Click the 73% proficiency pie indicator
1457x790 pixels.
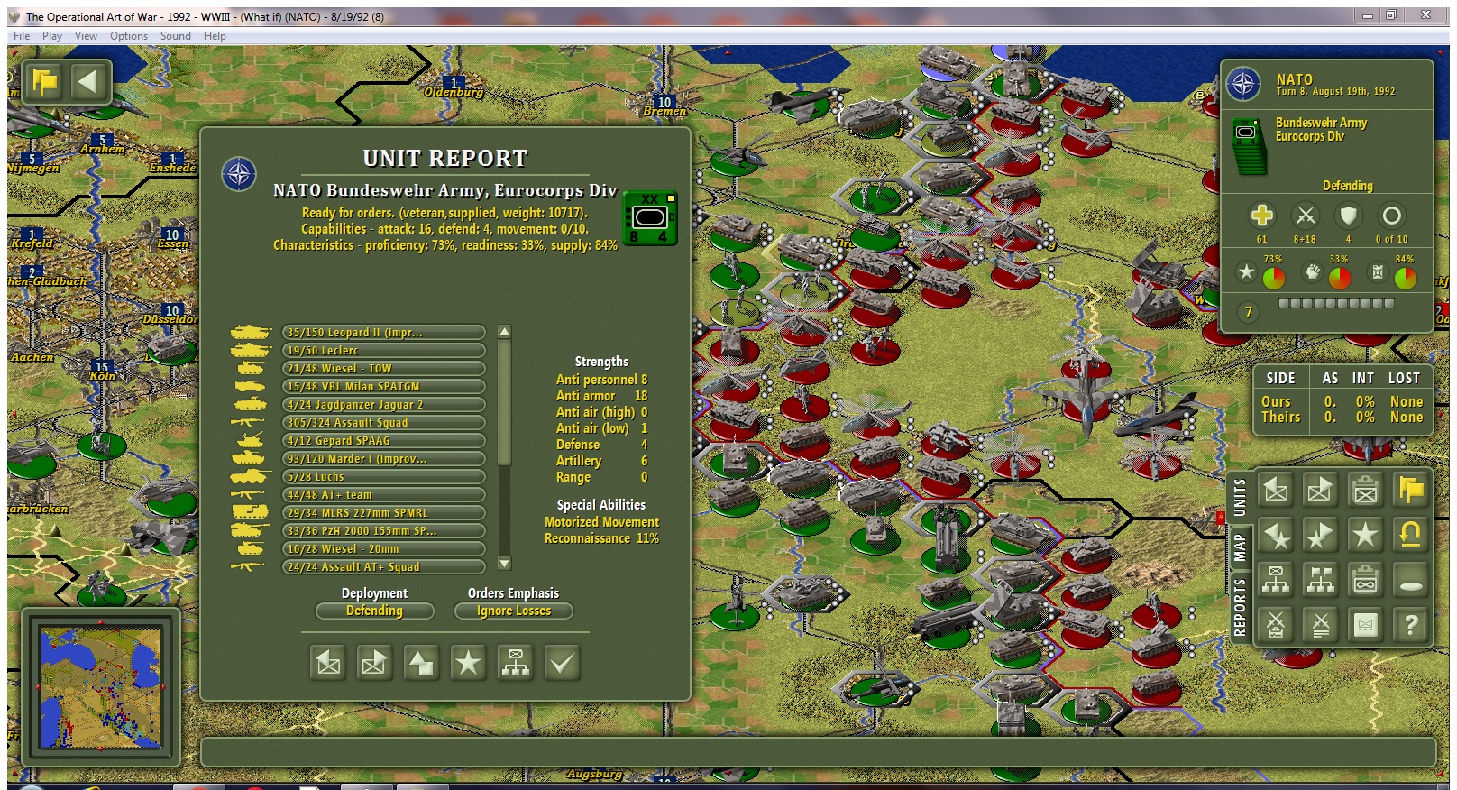1274,278
